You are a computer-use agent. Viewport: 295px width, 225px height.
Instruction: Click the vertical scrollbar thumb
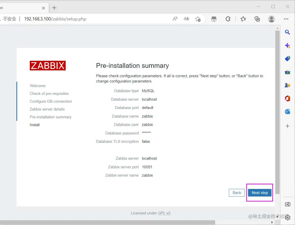277,112
